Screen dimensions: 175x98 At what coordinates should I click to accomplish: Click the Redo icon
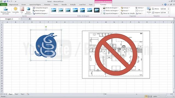click(x=11, y=1)
